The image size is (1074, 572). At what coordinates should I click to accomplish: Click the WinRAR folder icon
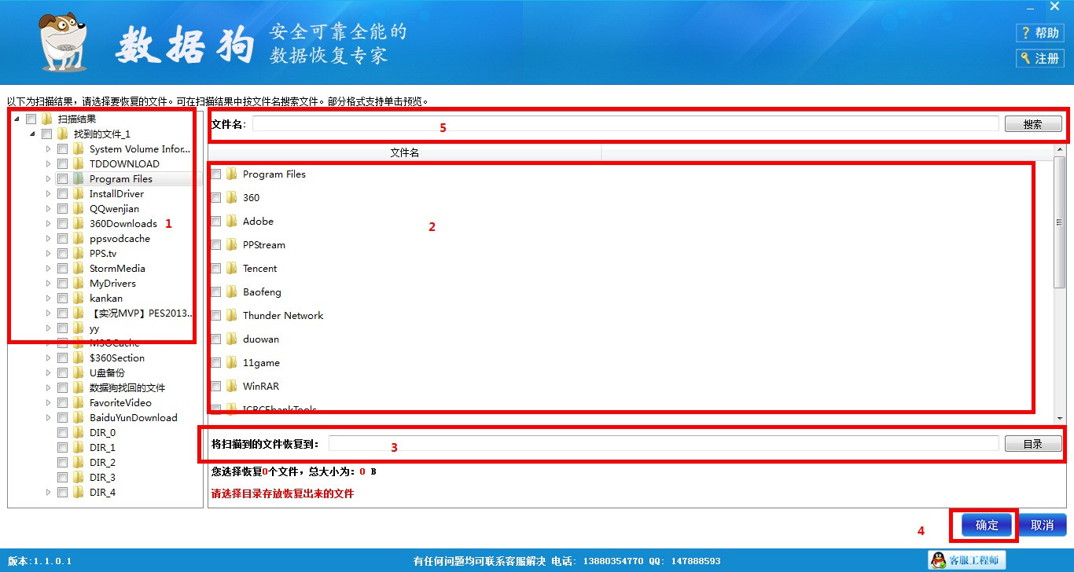point(231,386)
